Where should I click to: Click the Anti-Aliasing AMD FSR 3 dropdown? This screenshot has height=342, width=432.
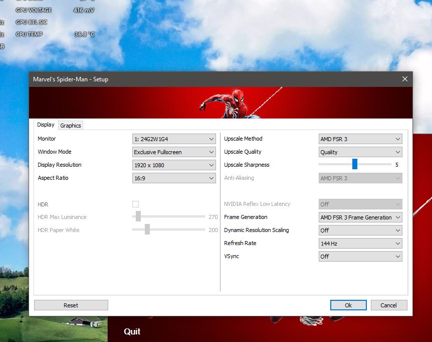tap(360, 178)
